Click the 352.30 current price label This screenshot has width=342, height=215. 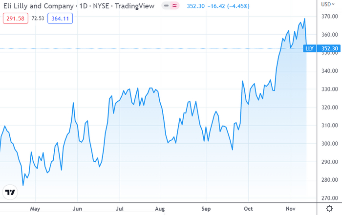(329, 48)
